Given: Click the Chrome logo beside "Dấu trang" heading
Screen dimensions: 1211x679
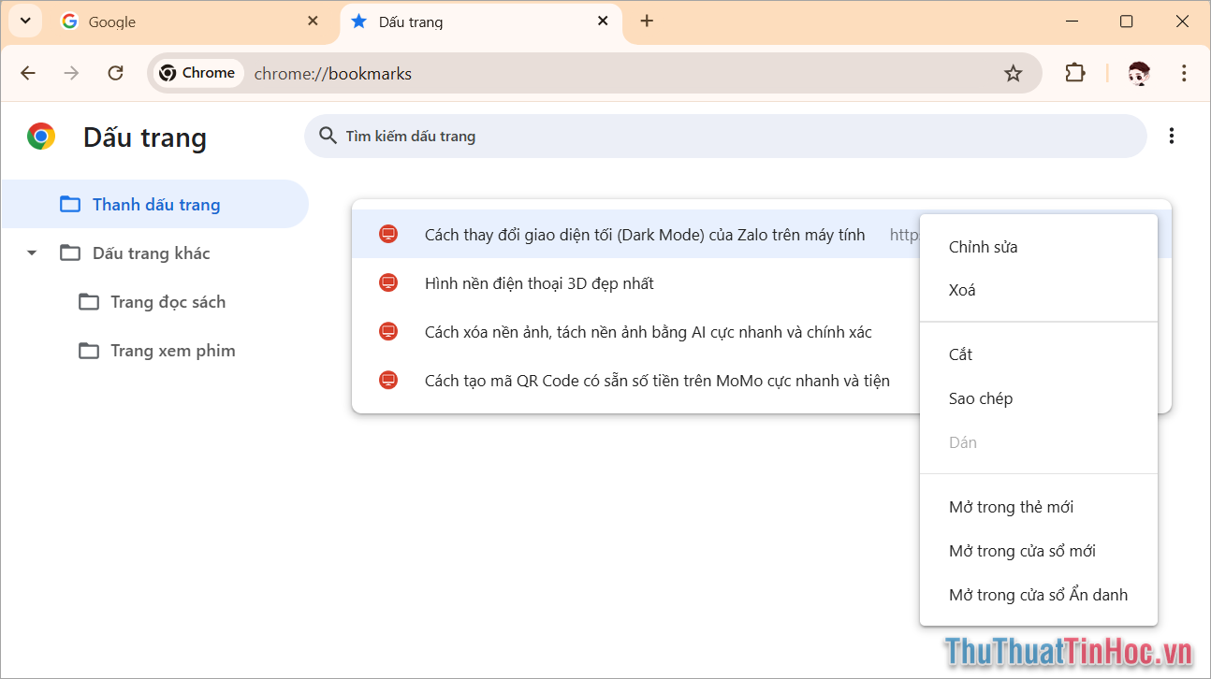Looking at the screenshot, I should 40,137.
